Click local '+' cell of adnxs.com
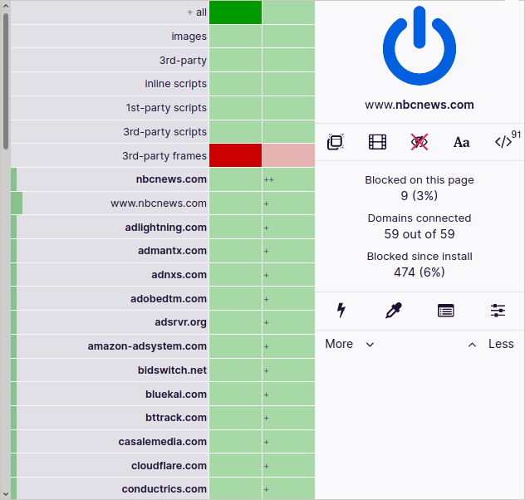The width and height of the screenshot is (525, 500). pos(288,275)
